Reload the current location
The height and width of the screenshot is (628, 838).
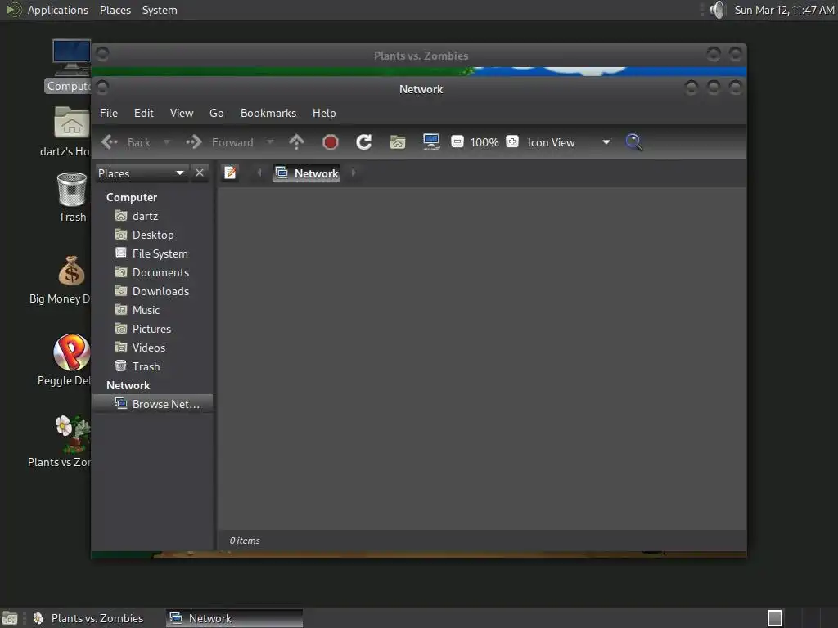click(364, 142)
